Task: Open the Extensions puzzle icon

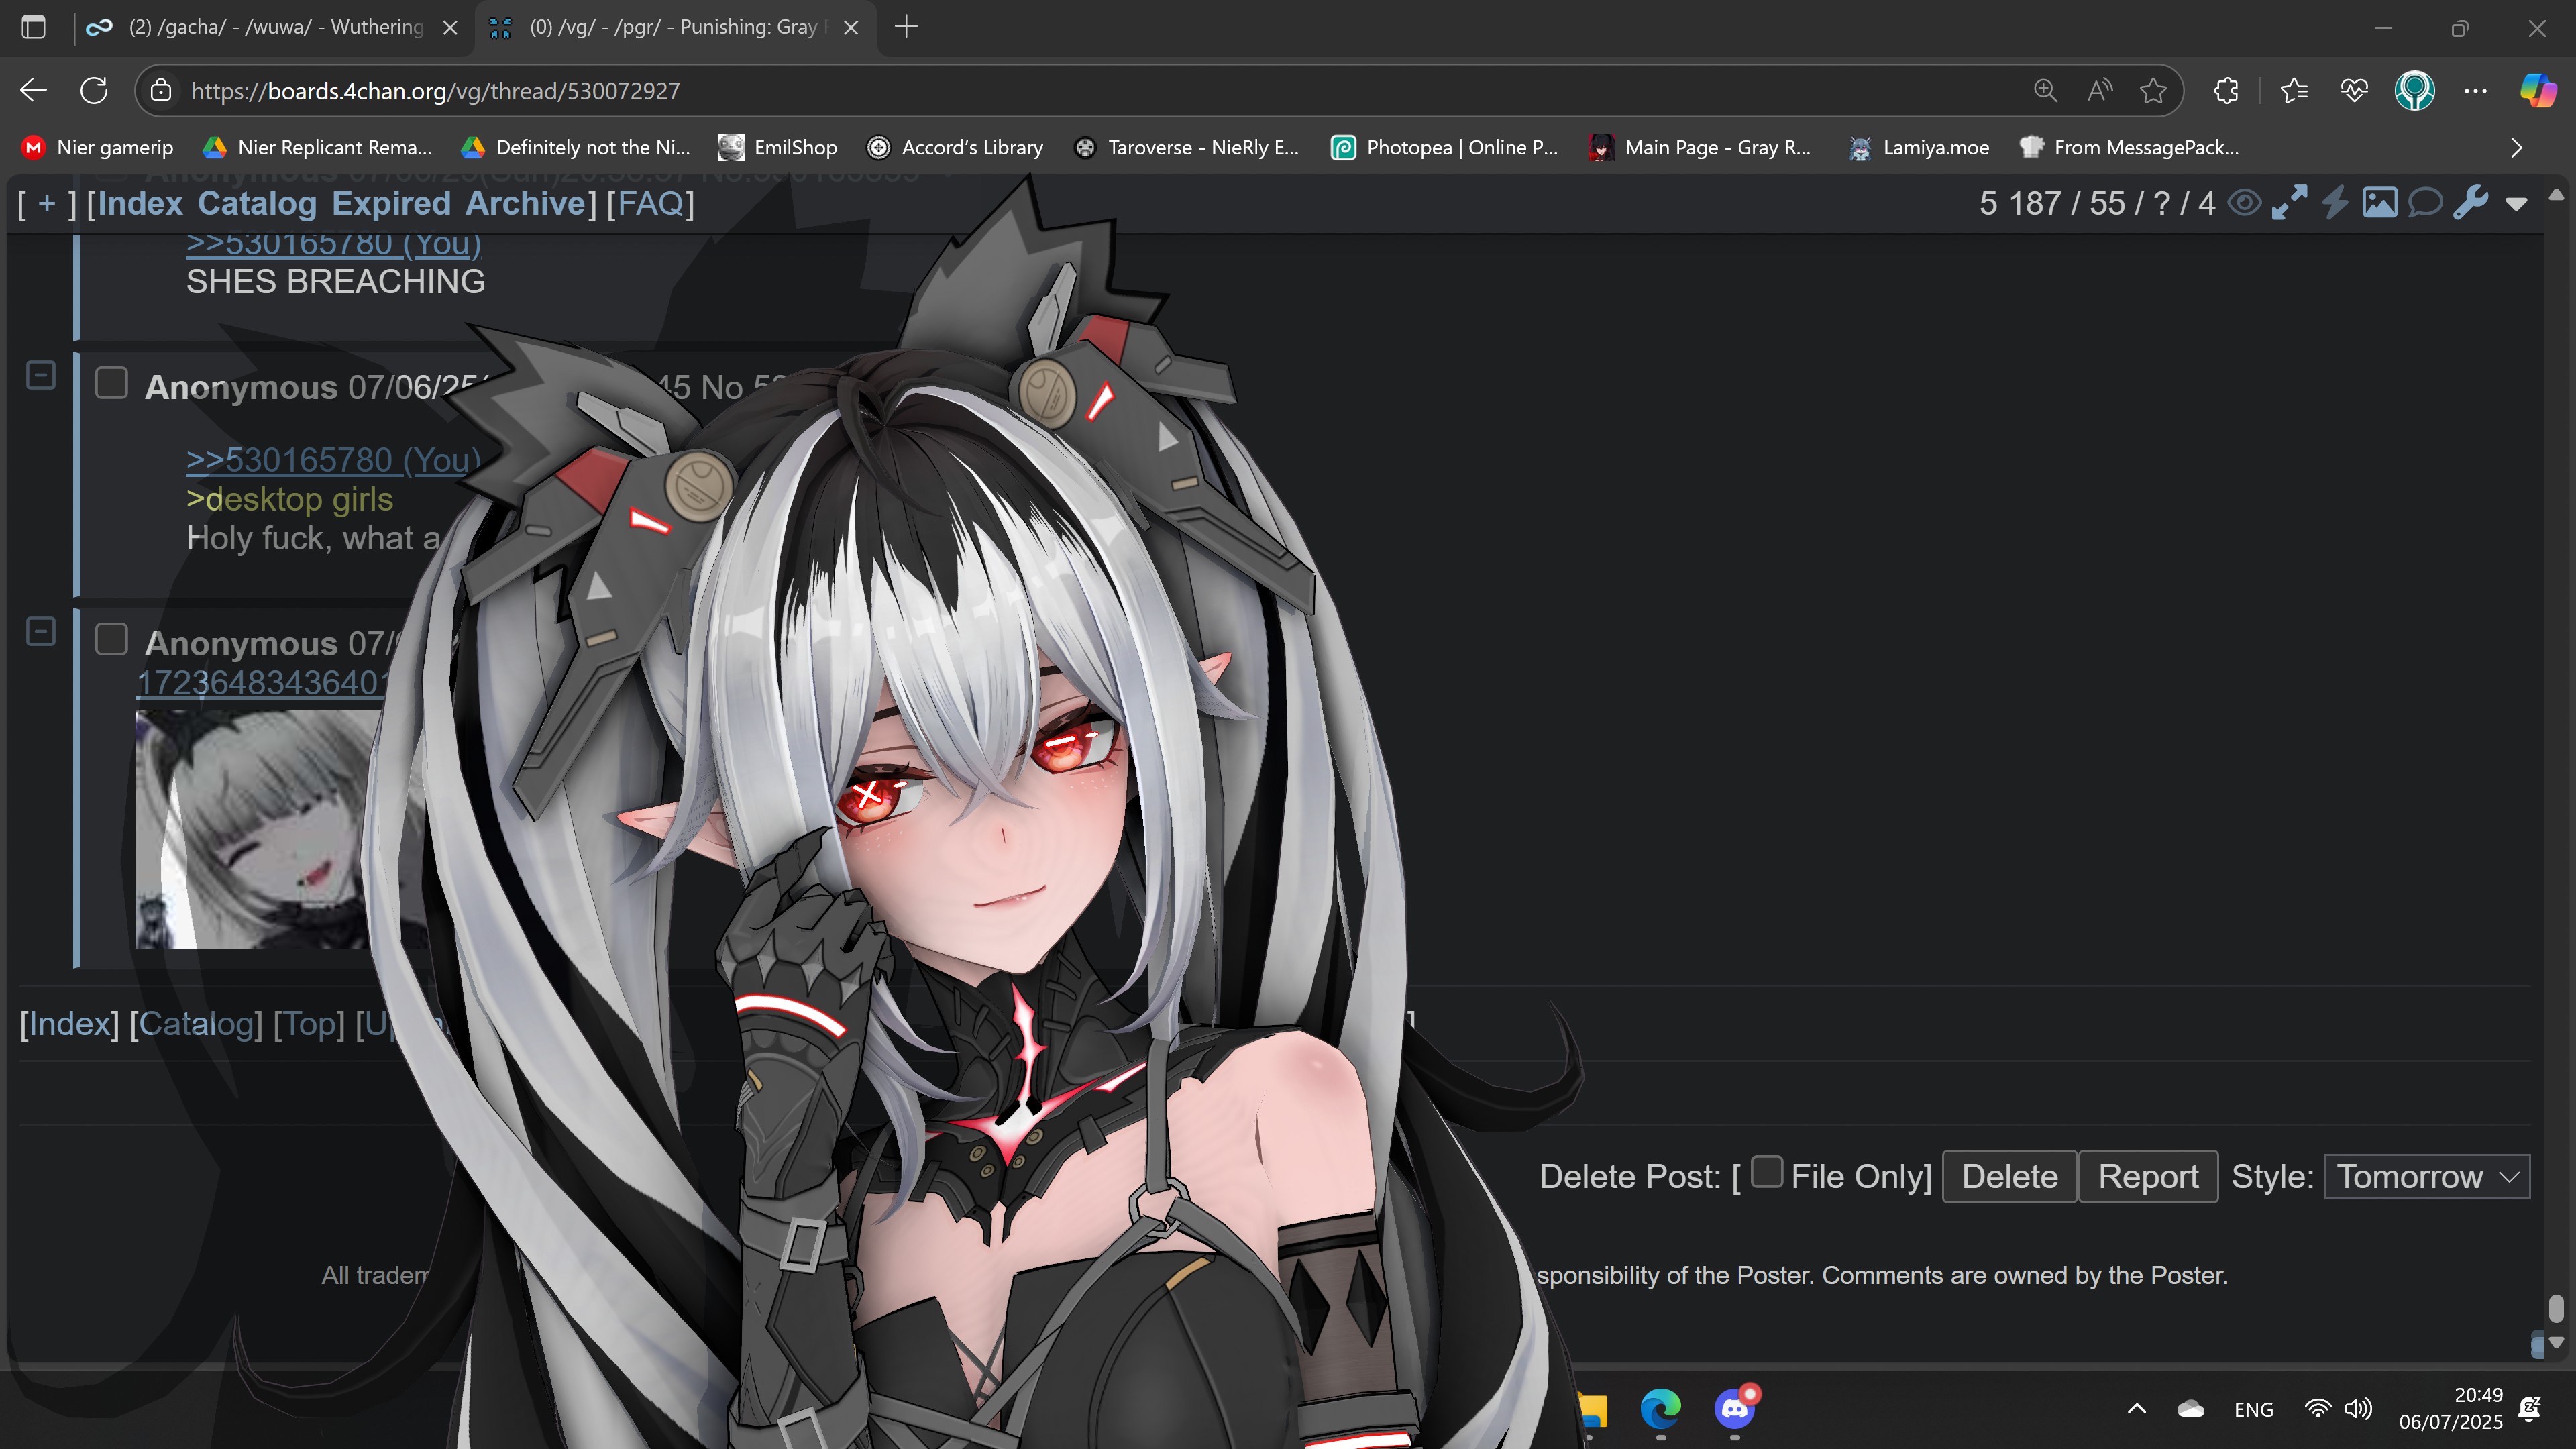Action: pyautogui.click(x=2227, y=91)
